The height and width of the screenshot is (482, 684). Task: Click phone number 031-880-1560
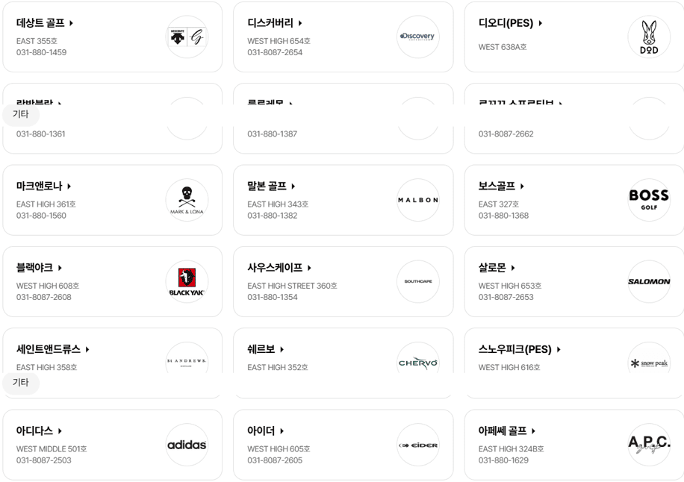coord(41,216)
